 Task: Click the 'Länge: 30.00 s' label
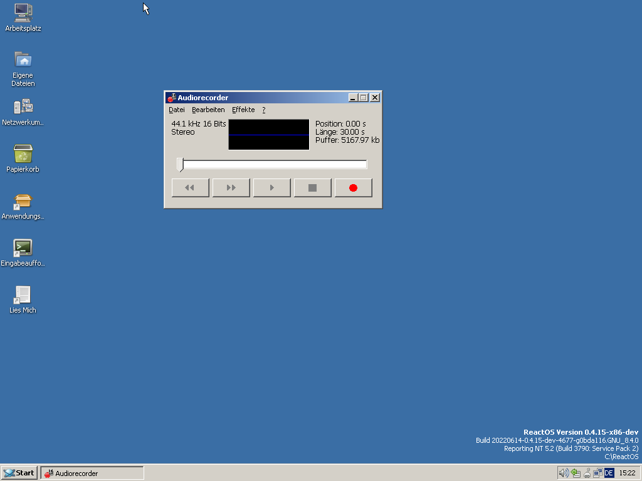pos(340,132)
